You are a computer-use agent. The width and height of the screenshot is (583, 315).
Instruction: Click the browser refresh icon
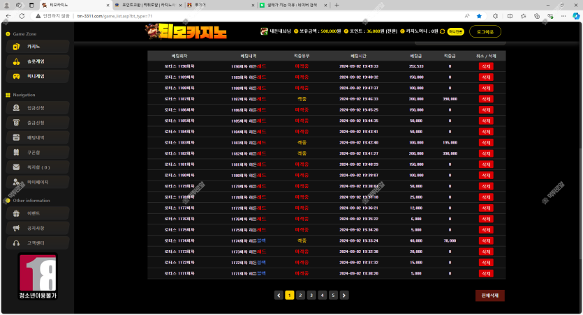22,15
